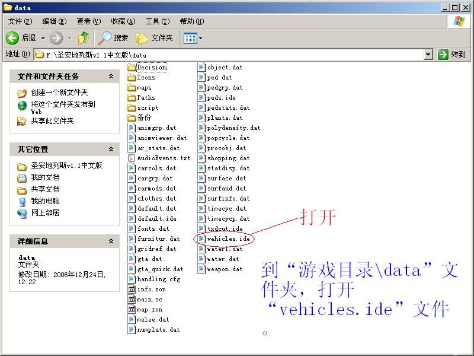Select file name melee.dat
The image size is (474, 356).
pos(153,319)
